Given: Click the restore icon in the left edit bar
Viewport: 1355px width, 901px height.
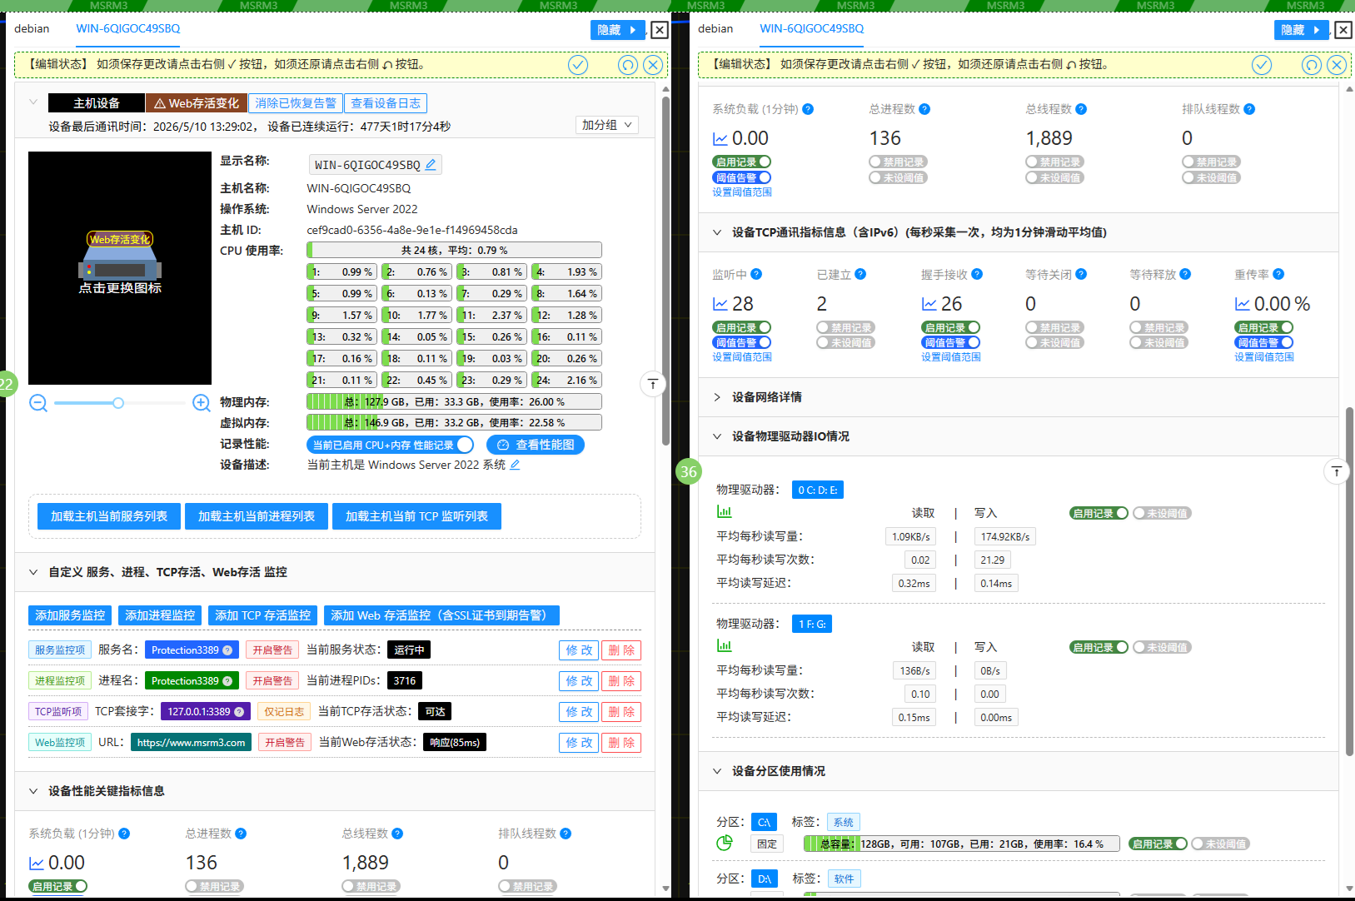Looking at the screenshot, I should pyautogui.click(x=628, y=65).
